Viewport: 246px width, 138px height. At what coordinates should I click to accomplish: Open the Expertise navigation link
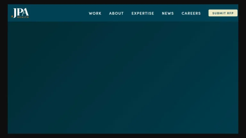(143, 13)
